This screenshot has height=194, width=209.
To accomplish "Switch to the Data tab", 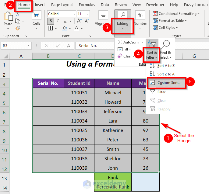I will [105, 5].
